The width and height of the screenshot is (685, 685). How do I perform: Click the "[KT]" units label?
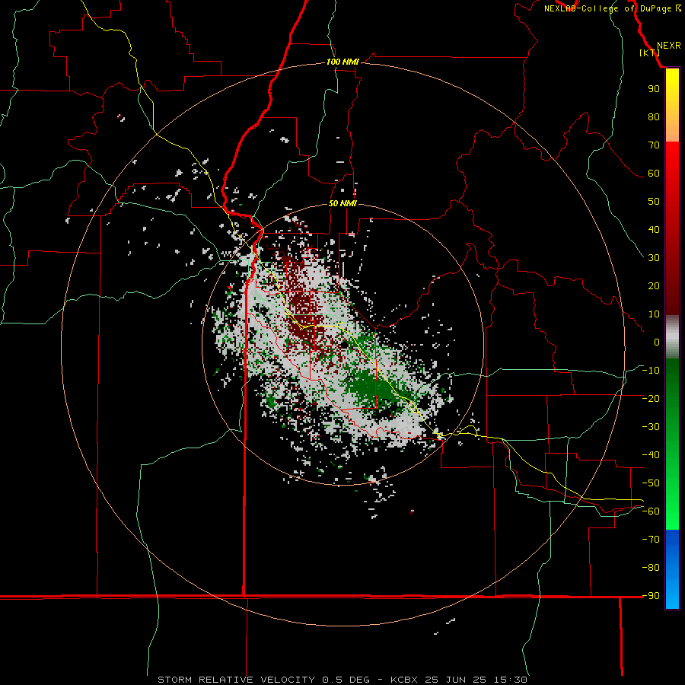(x=650, y=53)
